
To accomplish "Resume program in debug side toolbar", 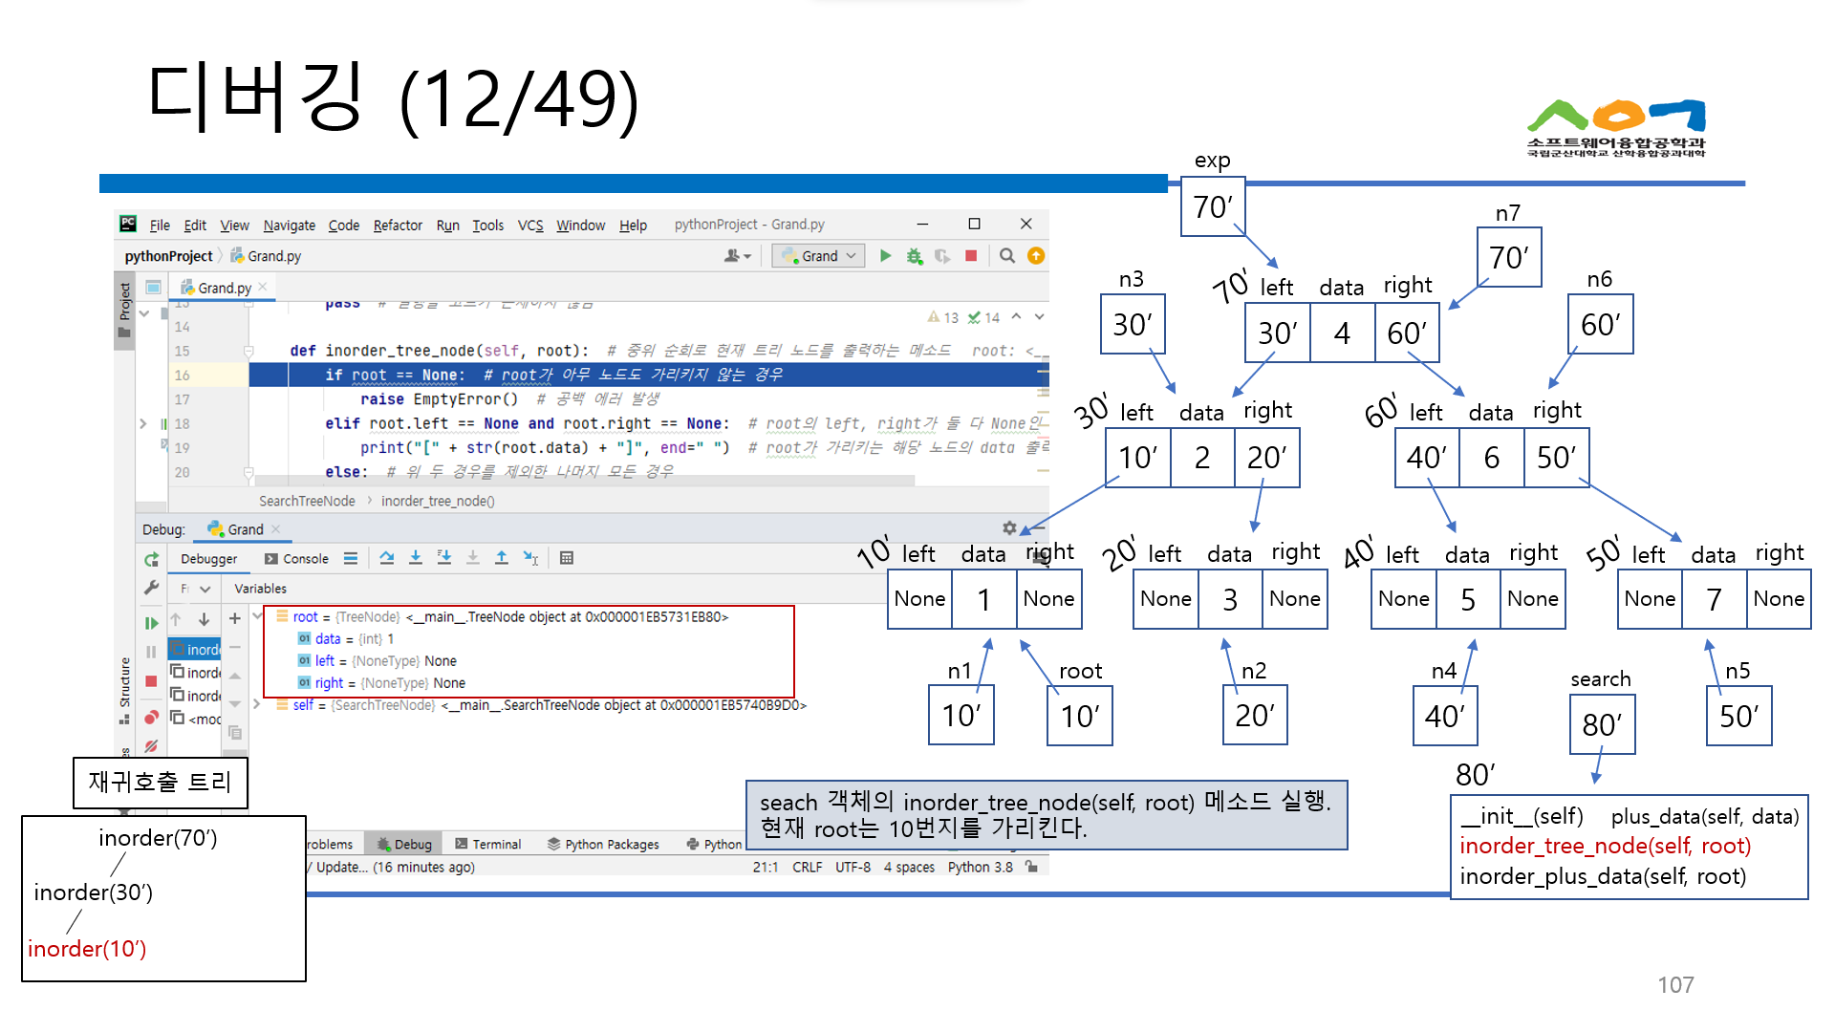I will point(151,623).
